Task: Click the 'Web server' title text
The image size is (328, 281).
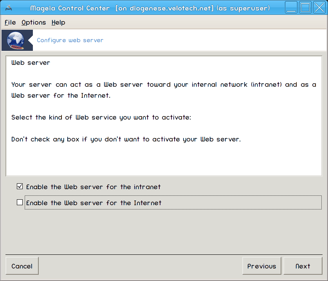Action: click(31, 63)
